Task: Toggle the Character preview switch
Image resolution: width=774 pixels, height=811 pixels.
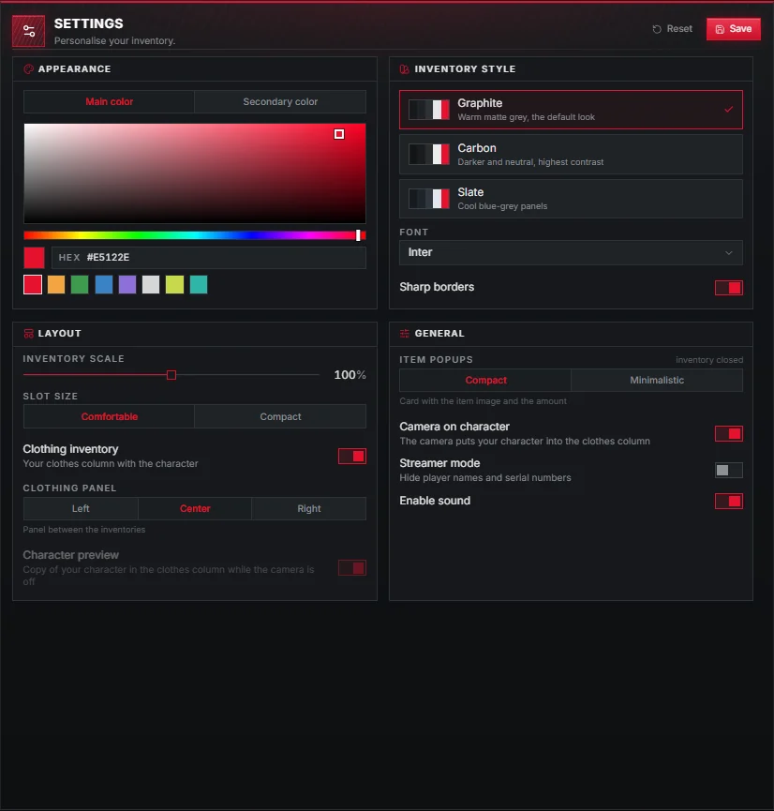Action: (352, 568)
